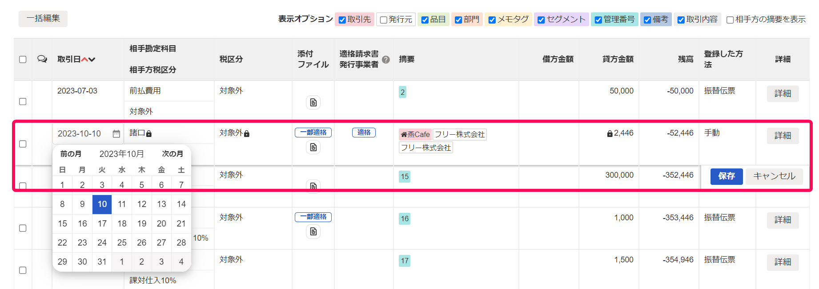Open 詳細 for the 2023-07-03 row
Image resolution: width=819 pixels, height=289 pixels.
tap(783, 94)
